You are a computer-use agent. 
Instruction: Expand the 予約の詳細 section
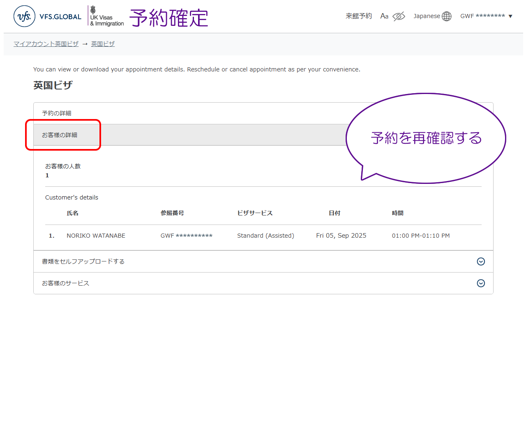pyautogui.click(x=57, y=113)
